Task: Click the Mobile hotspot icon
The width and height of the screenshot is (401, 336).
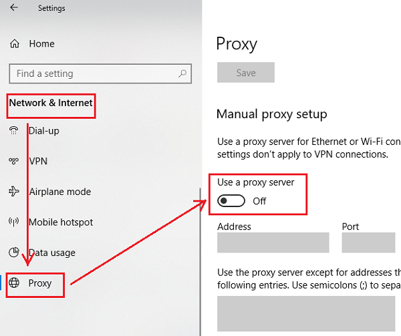Action: 13,222
